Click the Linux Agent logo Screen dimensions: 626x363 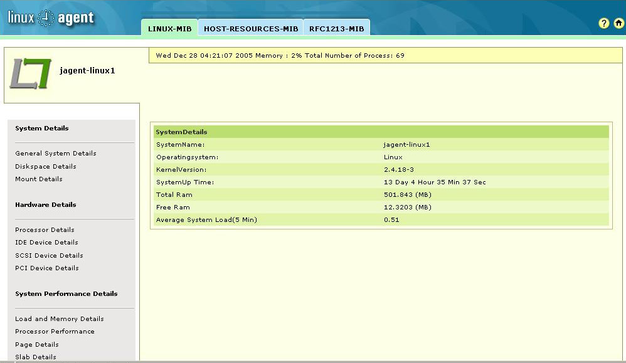(51, 18)
